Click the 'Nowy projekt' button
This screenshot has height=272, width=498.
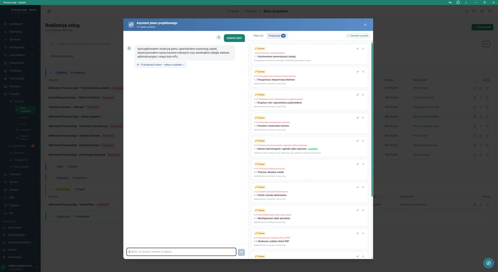click(x=482, y=27)
